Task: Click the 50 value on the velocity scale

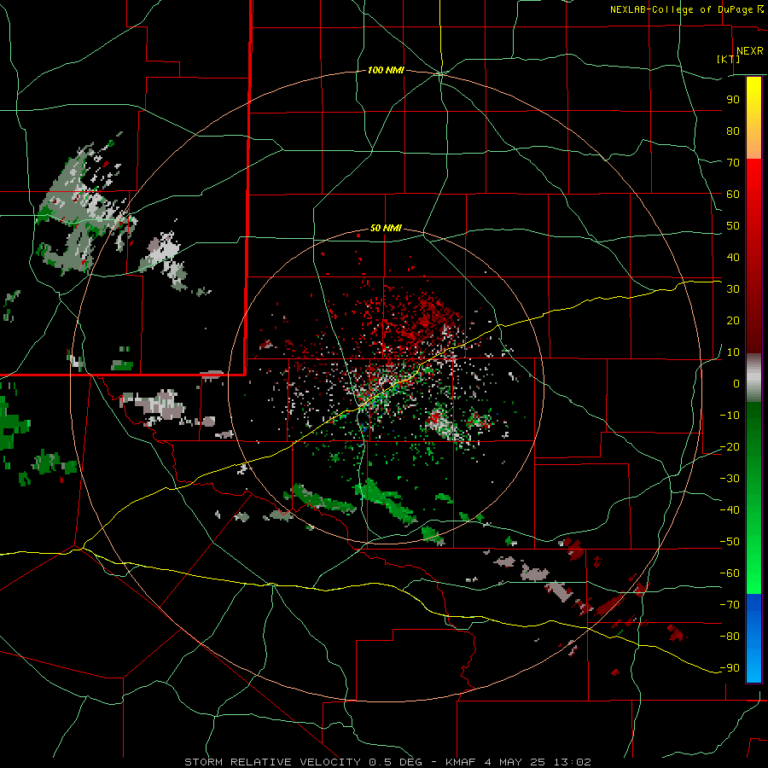Action: click(733, 226)
